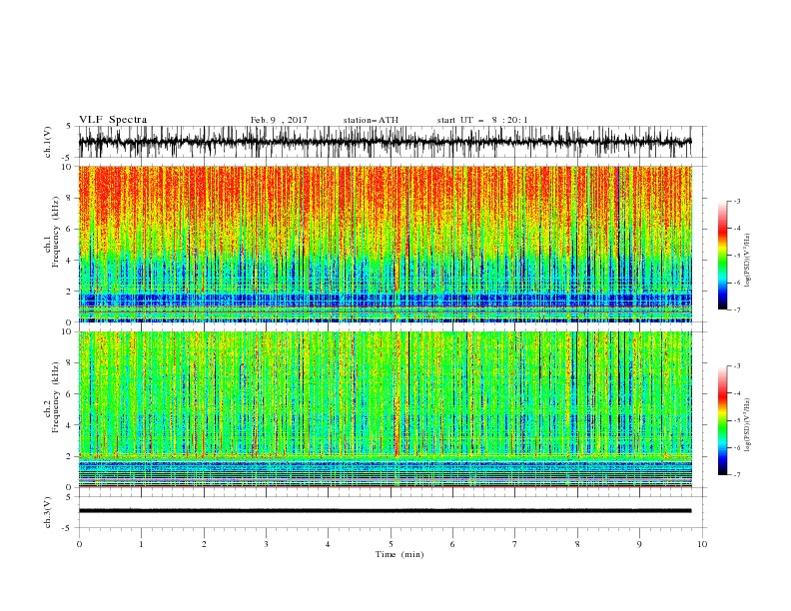Click time axis tick label "5"
The height and width of the screenshot is (611, 791).
point(391,544)
